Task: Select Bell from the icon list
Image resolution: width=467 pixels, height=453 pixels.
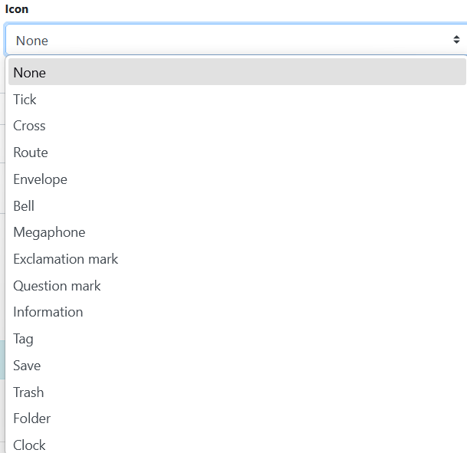Action: click(x=24, y=206)
